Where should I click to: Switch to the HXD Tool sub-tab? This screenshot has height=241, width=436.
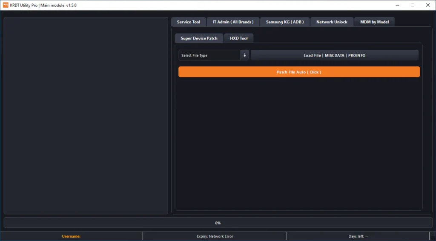(239, 38)
